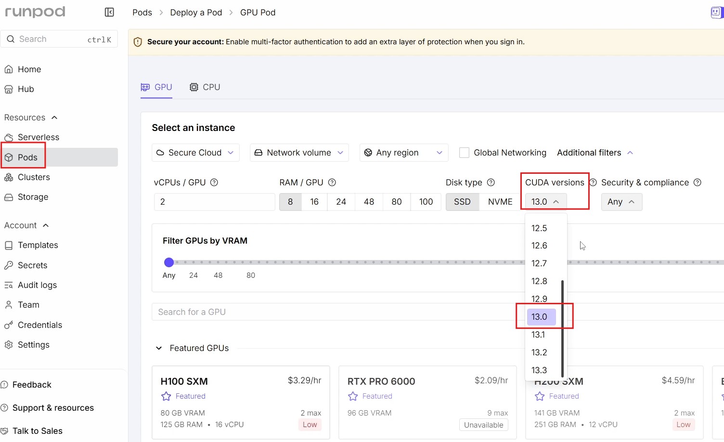Click the RTX PRO 6000 featured star icon
The height and width of the screenshot is (442, 724).
pos(353,396)
